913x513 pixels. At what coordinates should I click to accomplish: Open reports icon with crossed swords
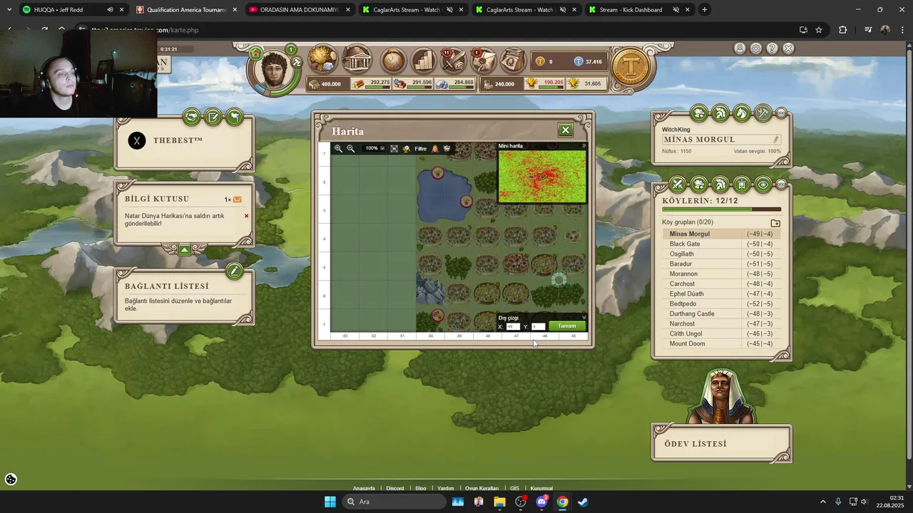[454, 60]
